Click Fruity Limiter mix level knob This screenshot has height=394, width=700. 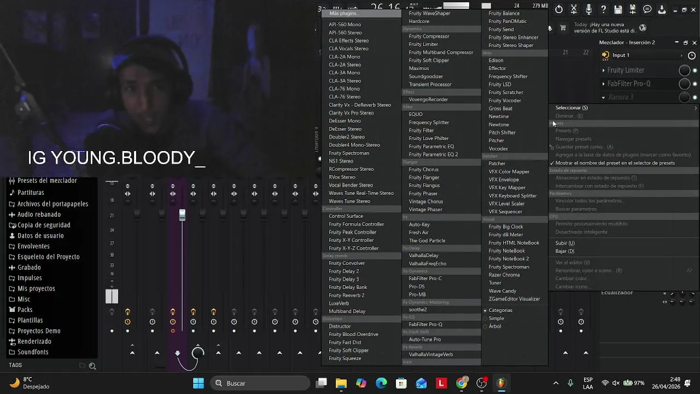pyautogui.click(x=684, y=70)
